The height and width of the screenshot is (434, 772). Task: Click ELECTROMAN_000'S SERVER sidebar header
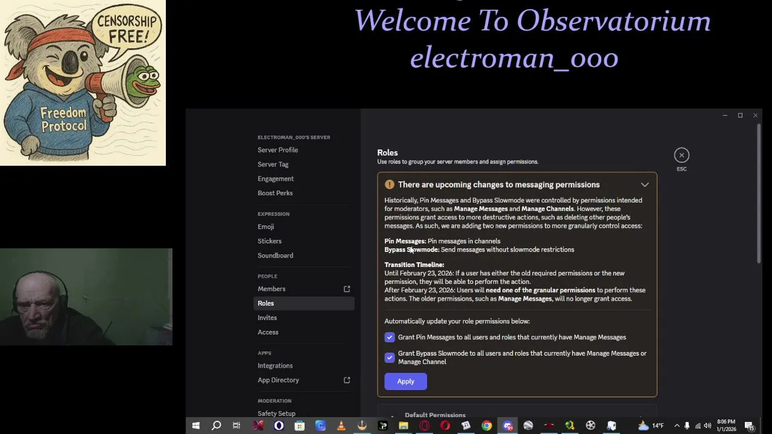pyautogui.click(x=294, y=137)
